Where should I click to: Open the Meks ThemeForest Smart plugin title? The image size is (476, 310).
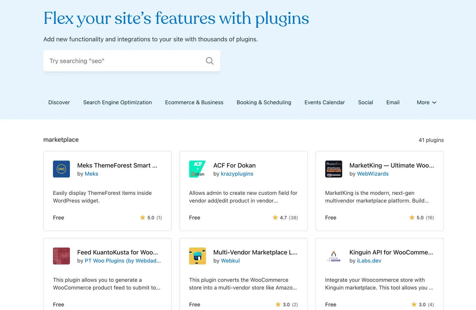click(x=117, y=166)
